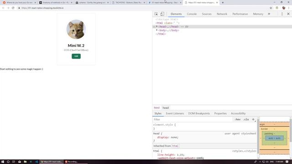This screenshot has height=164, width=292.
Task: Open the browser extension icon beside the star
Action: (x=277, y=8)
